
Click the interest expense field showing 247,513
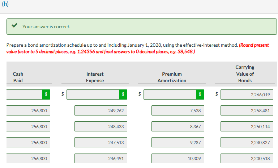101,142
